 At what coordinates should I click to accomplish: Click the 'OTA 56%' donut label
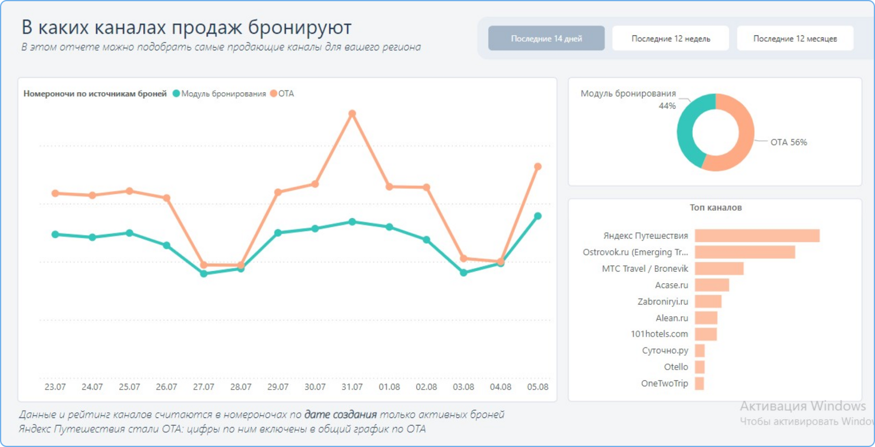click(789, 142)
